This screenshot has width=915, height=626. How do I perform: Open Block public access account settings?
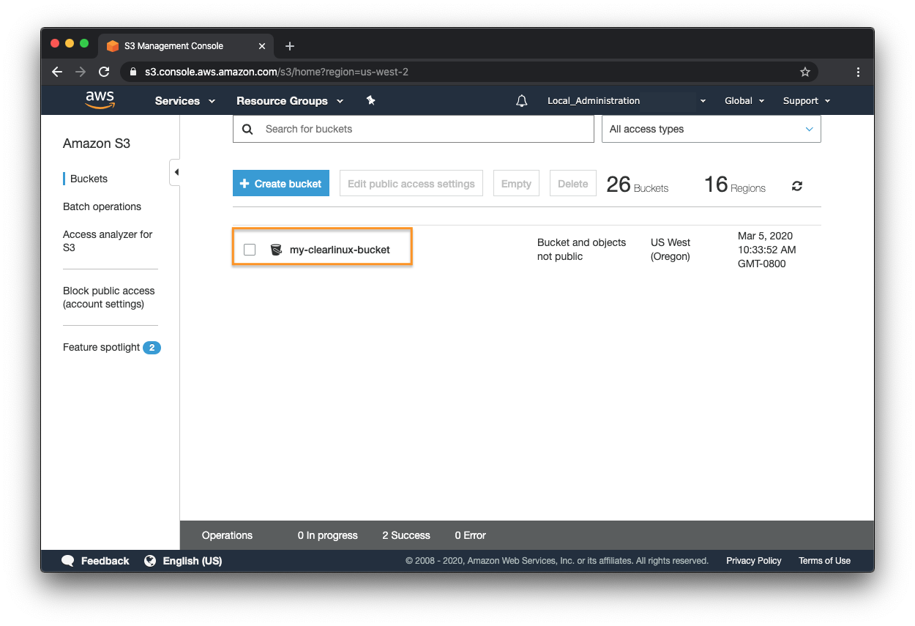[x=108, y=297]
